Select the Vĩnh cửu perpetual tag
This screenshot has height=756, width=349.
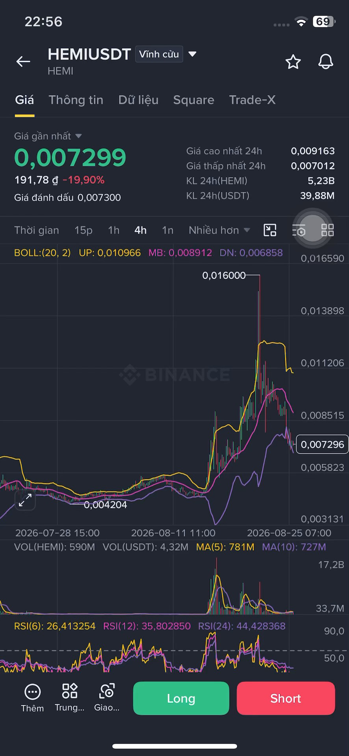click(159, 54)
